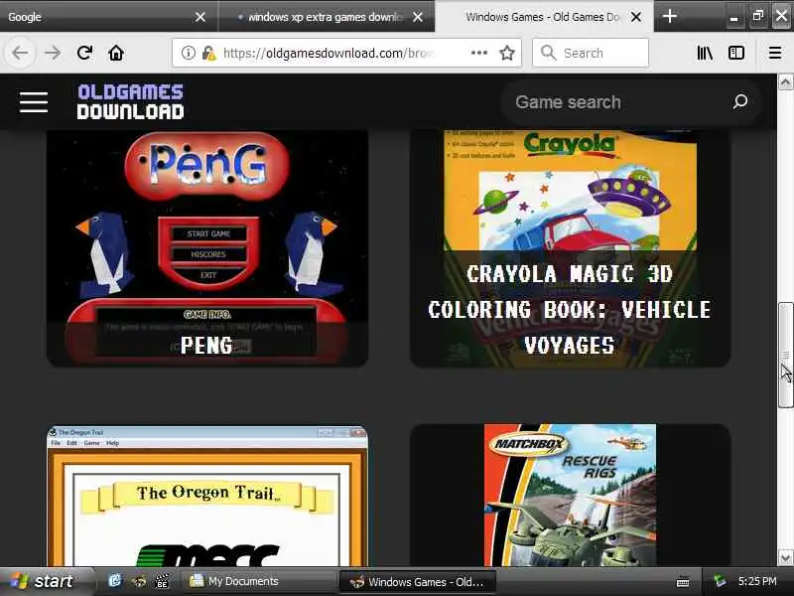Restore down the Firefox window
This screenshot has width=794, height=596.
click(x=758, y=16)
